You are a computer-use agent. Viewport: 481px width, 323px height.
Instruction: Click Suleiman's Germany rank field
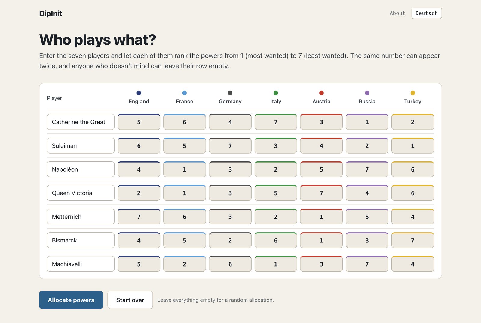click(230, 146)
